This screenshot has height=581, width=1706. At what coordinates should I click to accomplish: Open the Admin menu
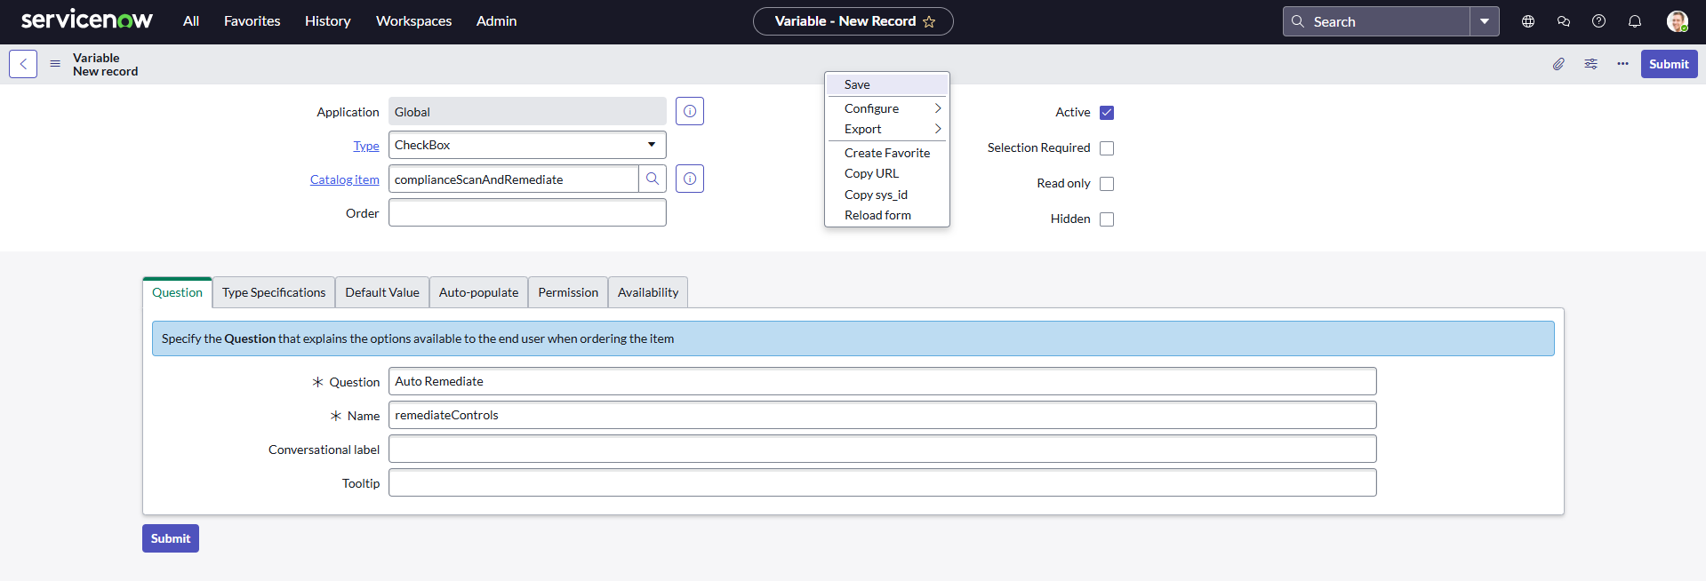496,21
